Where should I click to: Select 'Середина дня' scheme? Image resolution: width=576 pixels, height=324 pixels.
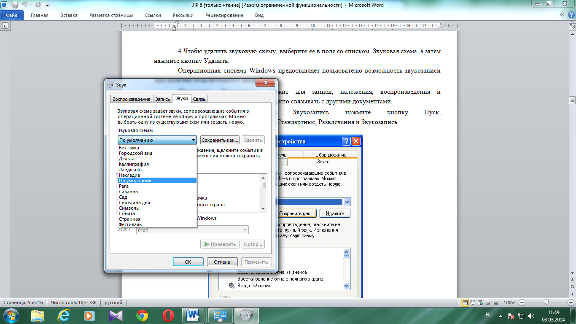157,202
